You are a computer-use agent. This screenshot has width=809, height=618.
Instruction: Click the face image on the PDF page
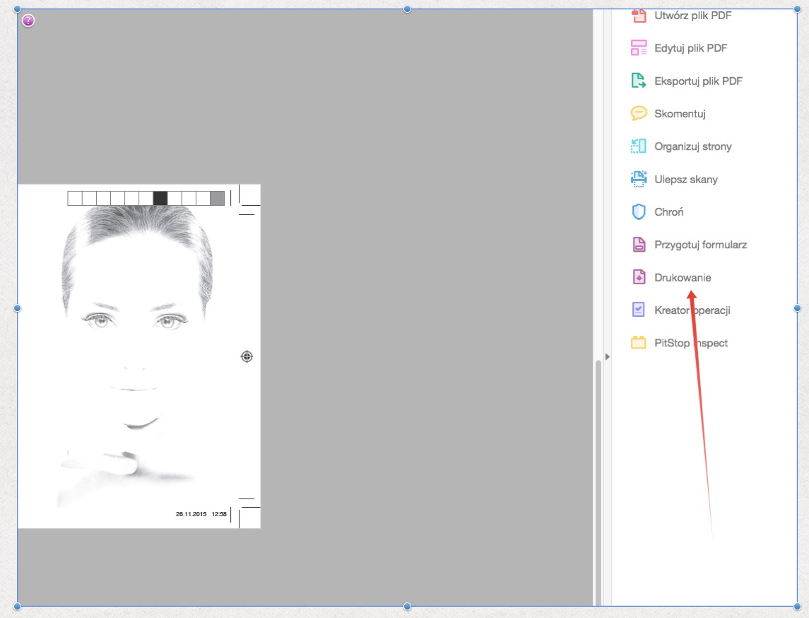[x=136, y=356]
